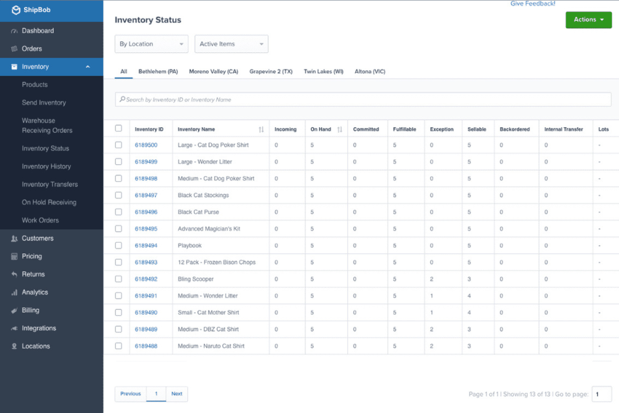Switch to the Moreno Valley (CA) tab
The height and width of the screenshot is (413, 619).
[x=214, y=72]
